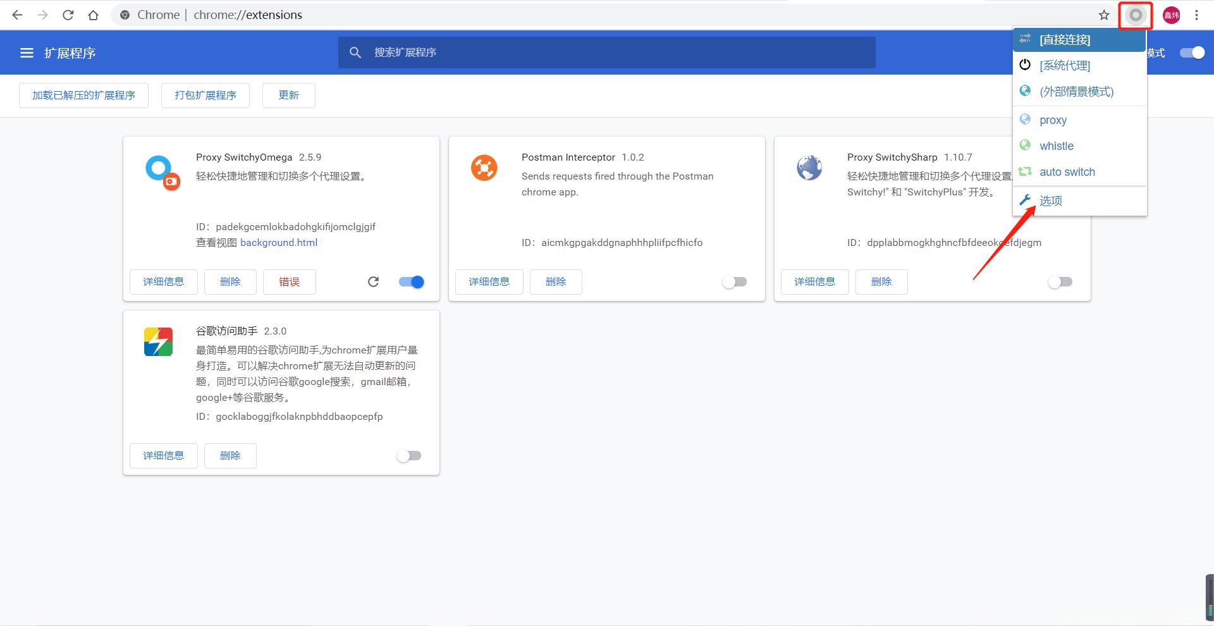
Task: Switch to the proxy profile
Action: (x=1079, y=120)
